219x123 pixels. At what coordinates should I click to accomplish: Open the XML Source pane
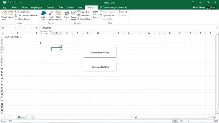(x=96, y=15)
